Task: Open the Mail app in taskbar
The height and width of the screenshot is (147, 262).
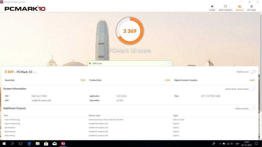Action: (54, 144)
